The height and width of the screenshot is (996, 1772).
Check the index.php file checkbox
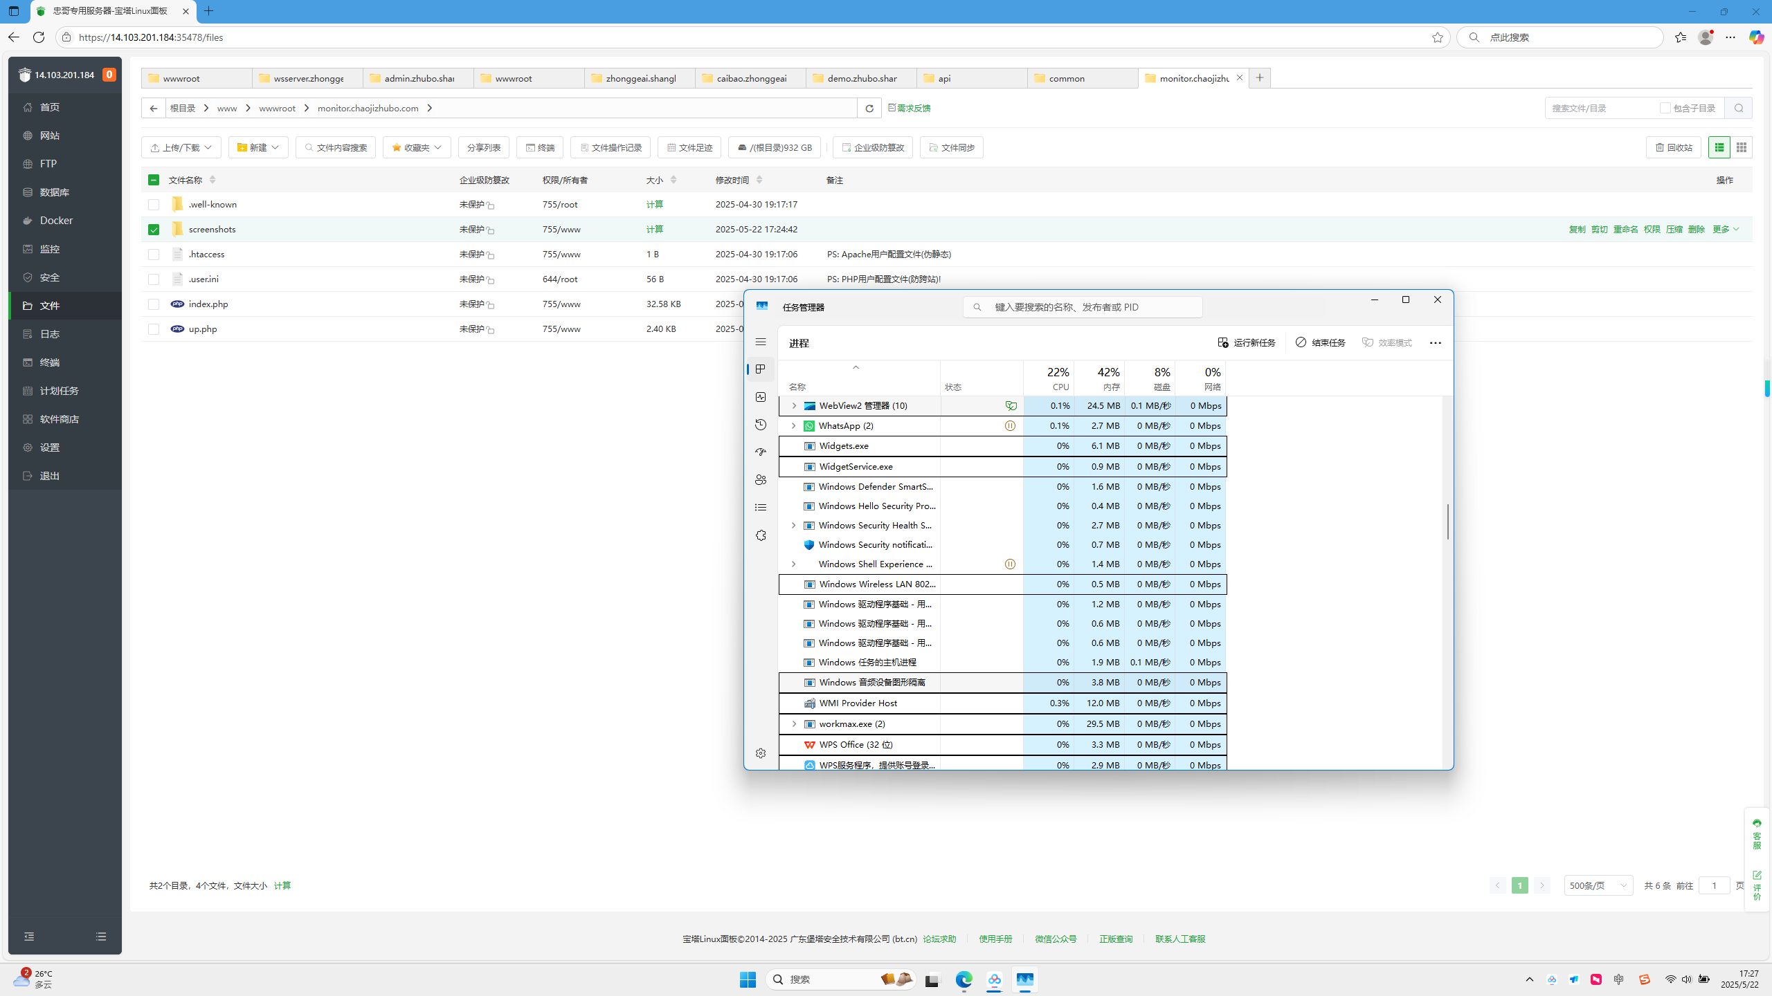[154, 304]
